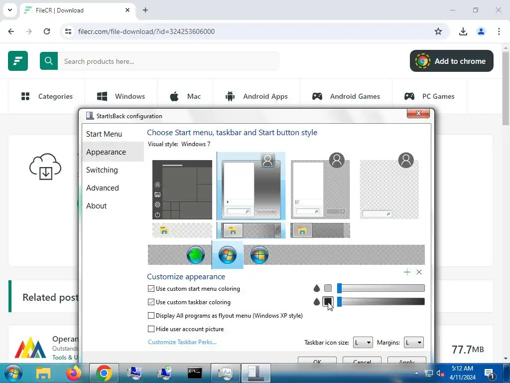This screenshot has height=383, width=510.
Task: Pick the start menu gray color swatch
Action: (x=328, y=288)
